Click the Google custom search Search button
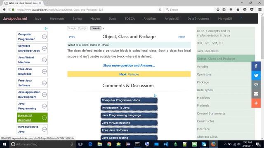The width and height of the screenshot is (264, 148). 96,28
